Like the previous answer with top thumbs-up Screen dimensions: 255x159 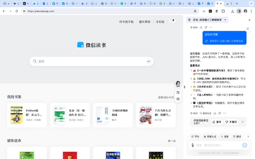click(x=201, y=27)
